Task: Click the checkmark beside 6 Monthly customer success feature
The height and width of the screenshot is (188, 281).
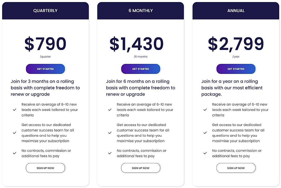Action: (x=110, y=133)
